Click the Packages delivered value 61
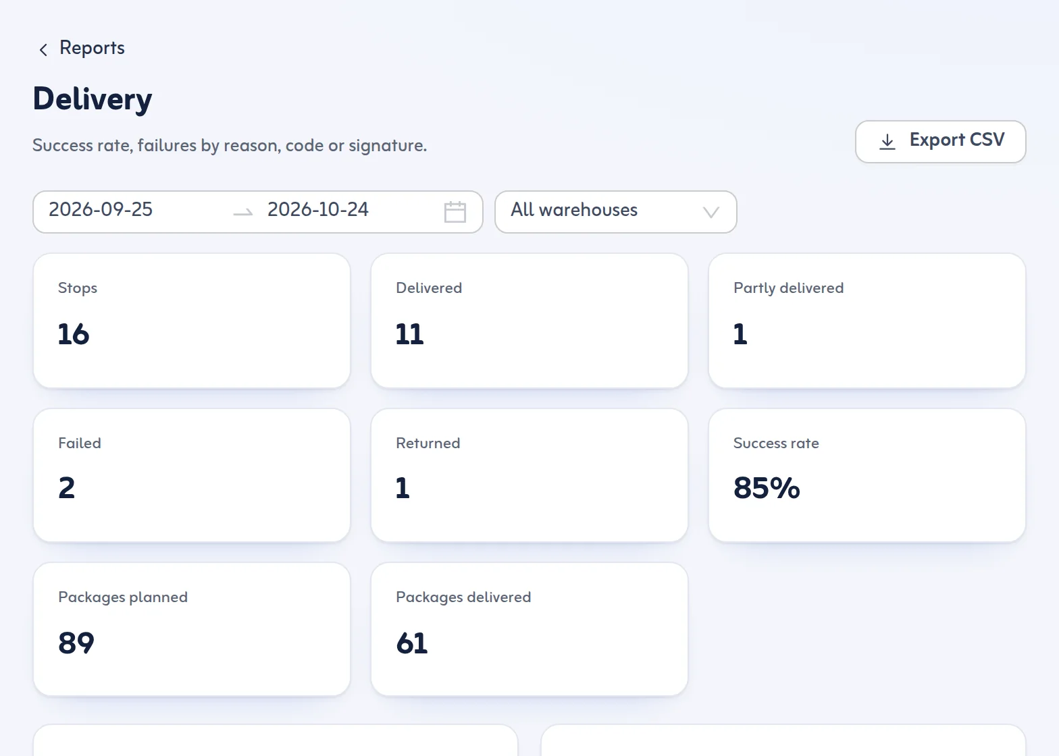The image size is (1059, 756). [x=412, y=643]
